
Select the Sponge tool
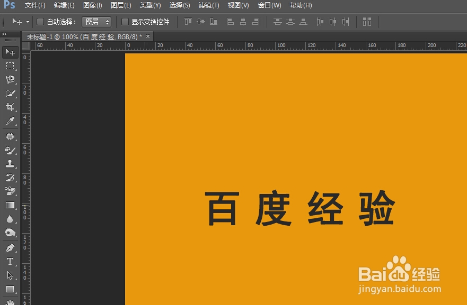(10, 233)
